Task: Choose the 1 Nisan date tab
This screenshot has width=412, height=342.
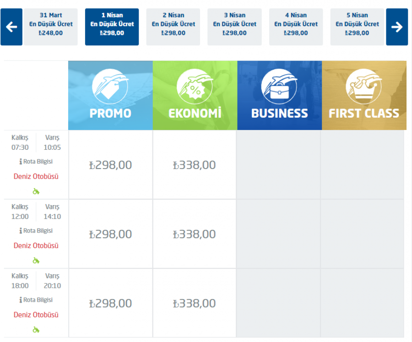Action: pos(112,27)
